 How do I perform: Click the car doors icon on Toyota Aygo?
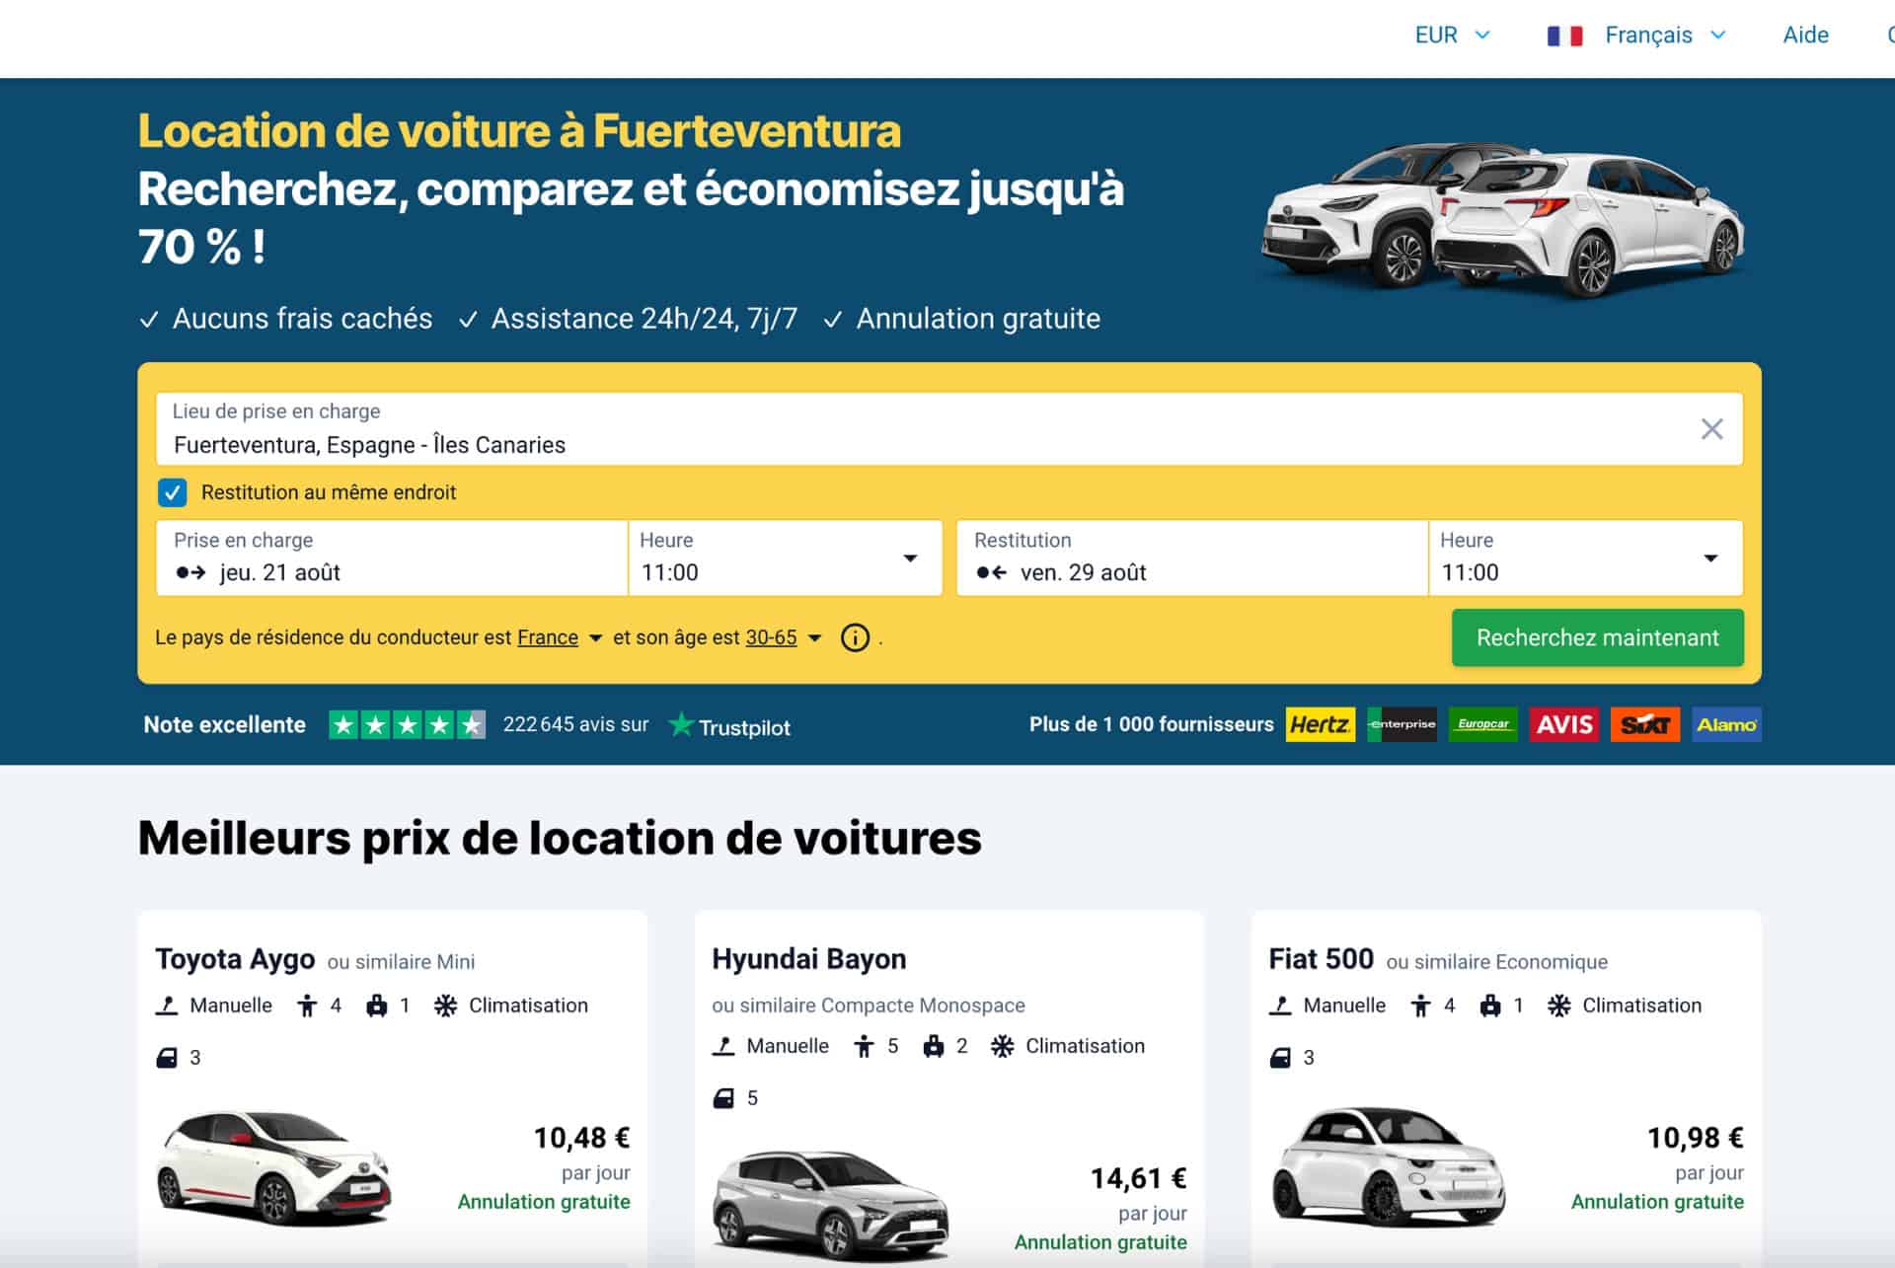[166, 1058]
